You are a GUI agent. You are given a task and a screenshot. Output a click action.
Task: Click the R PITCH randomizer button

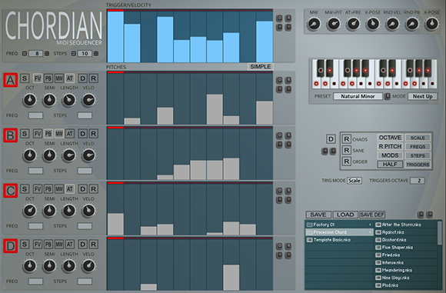click(390, 146)
